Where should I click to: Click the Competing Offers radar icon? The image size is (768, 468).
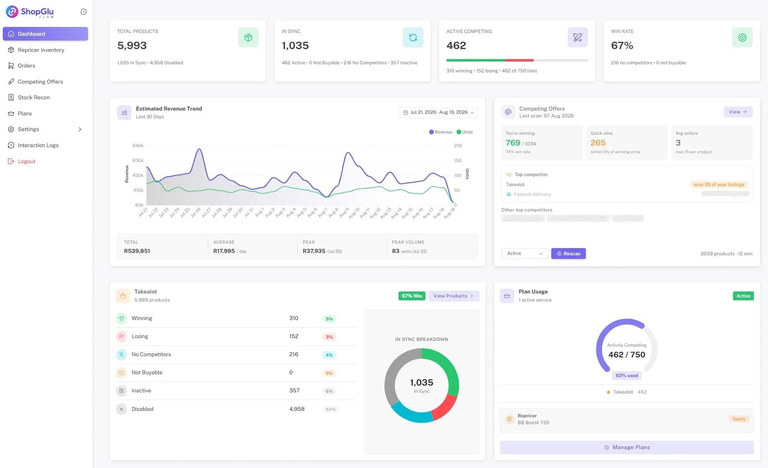point(508,112)
